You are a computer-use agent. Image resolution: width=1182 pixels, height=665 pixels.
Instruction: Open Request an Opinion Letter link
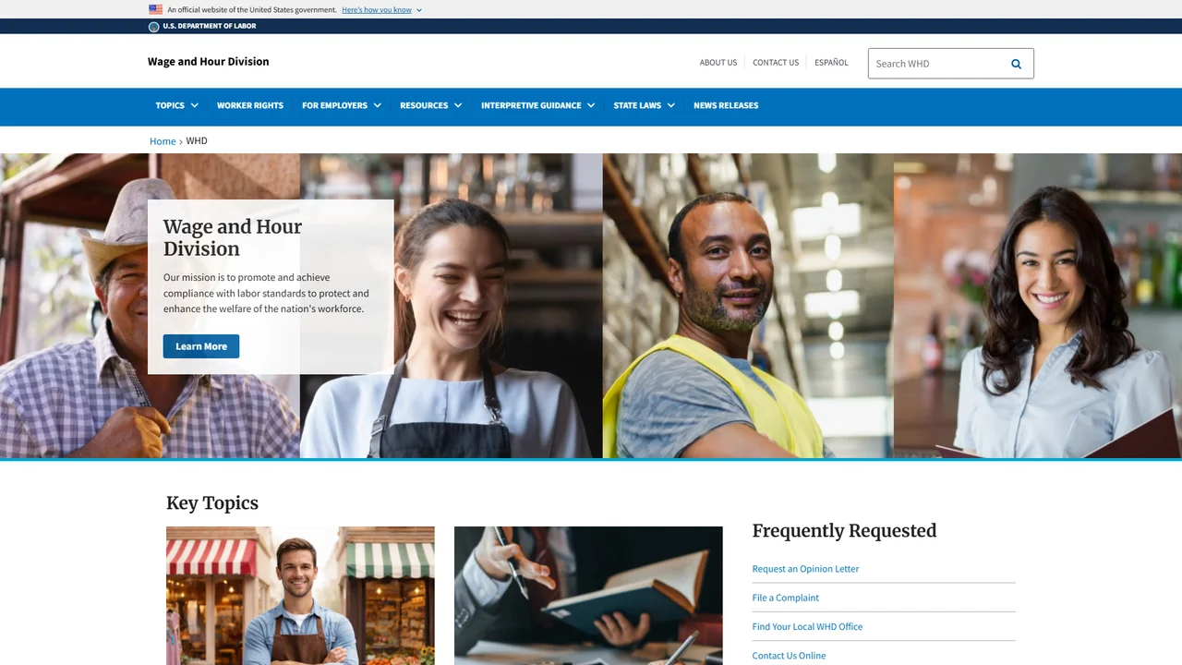[x=805, y=569]
